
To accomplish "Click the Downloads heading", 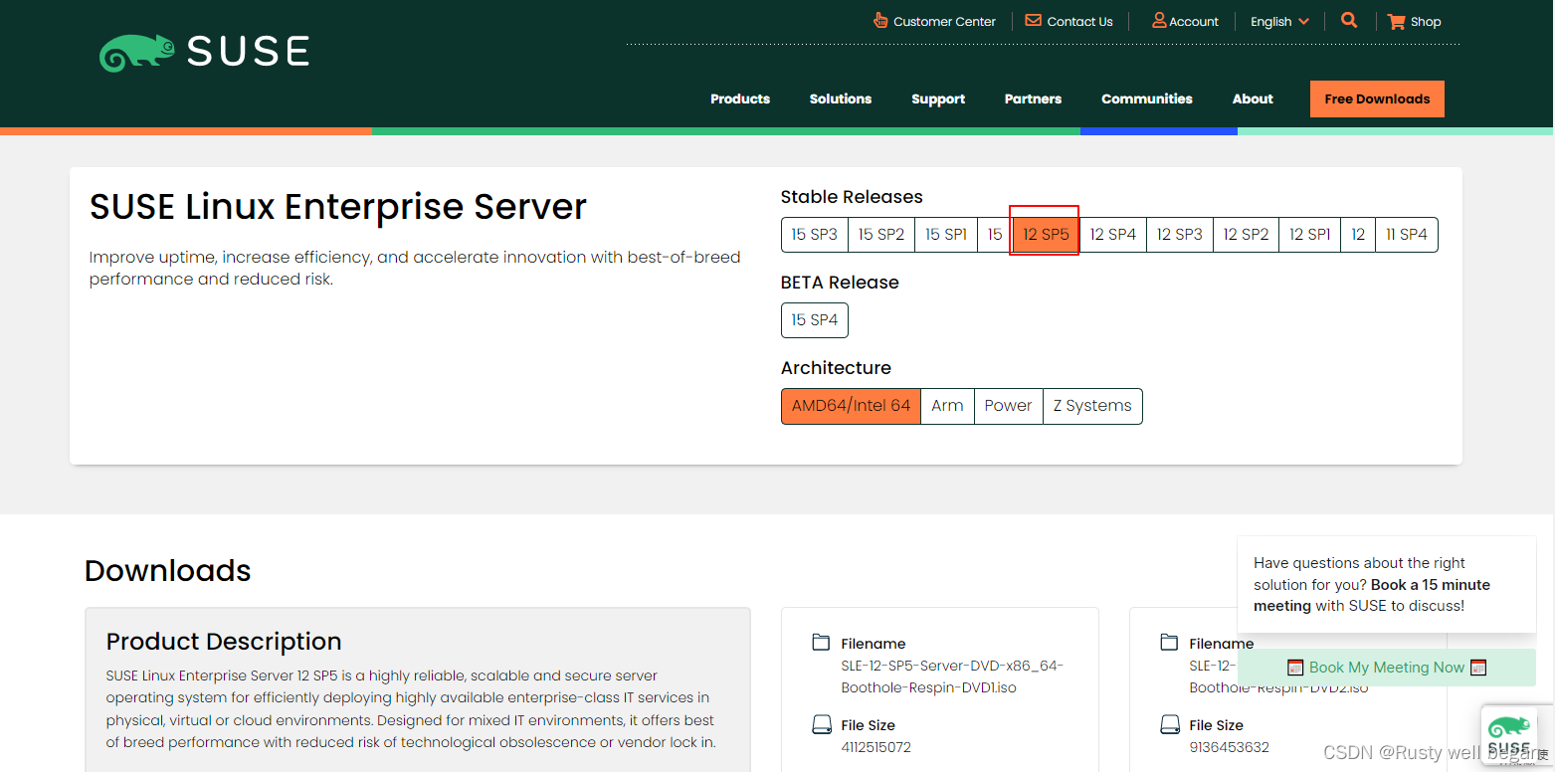I will point(168,571).
